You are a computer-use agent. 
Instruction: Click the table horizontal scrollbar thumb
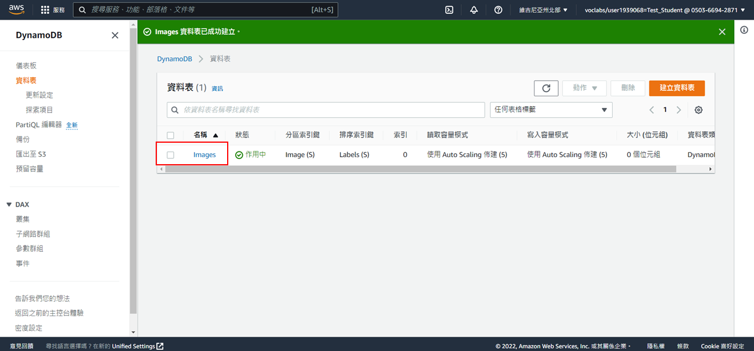pos(421,169)
